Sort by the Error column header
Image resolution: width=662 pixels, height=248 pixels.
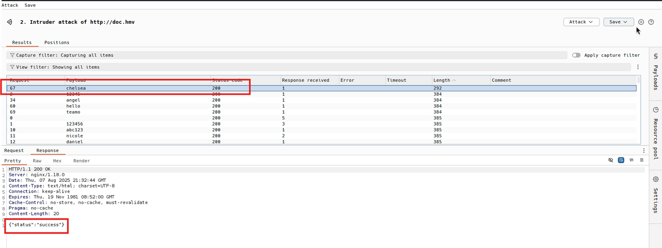pos(362,80)
